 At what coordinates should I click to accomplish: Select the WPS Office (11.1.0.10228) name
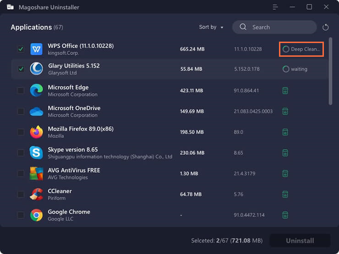pos(81,46)
